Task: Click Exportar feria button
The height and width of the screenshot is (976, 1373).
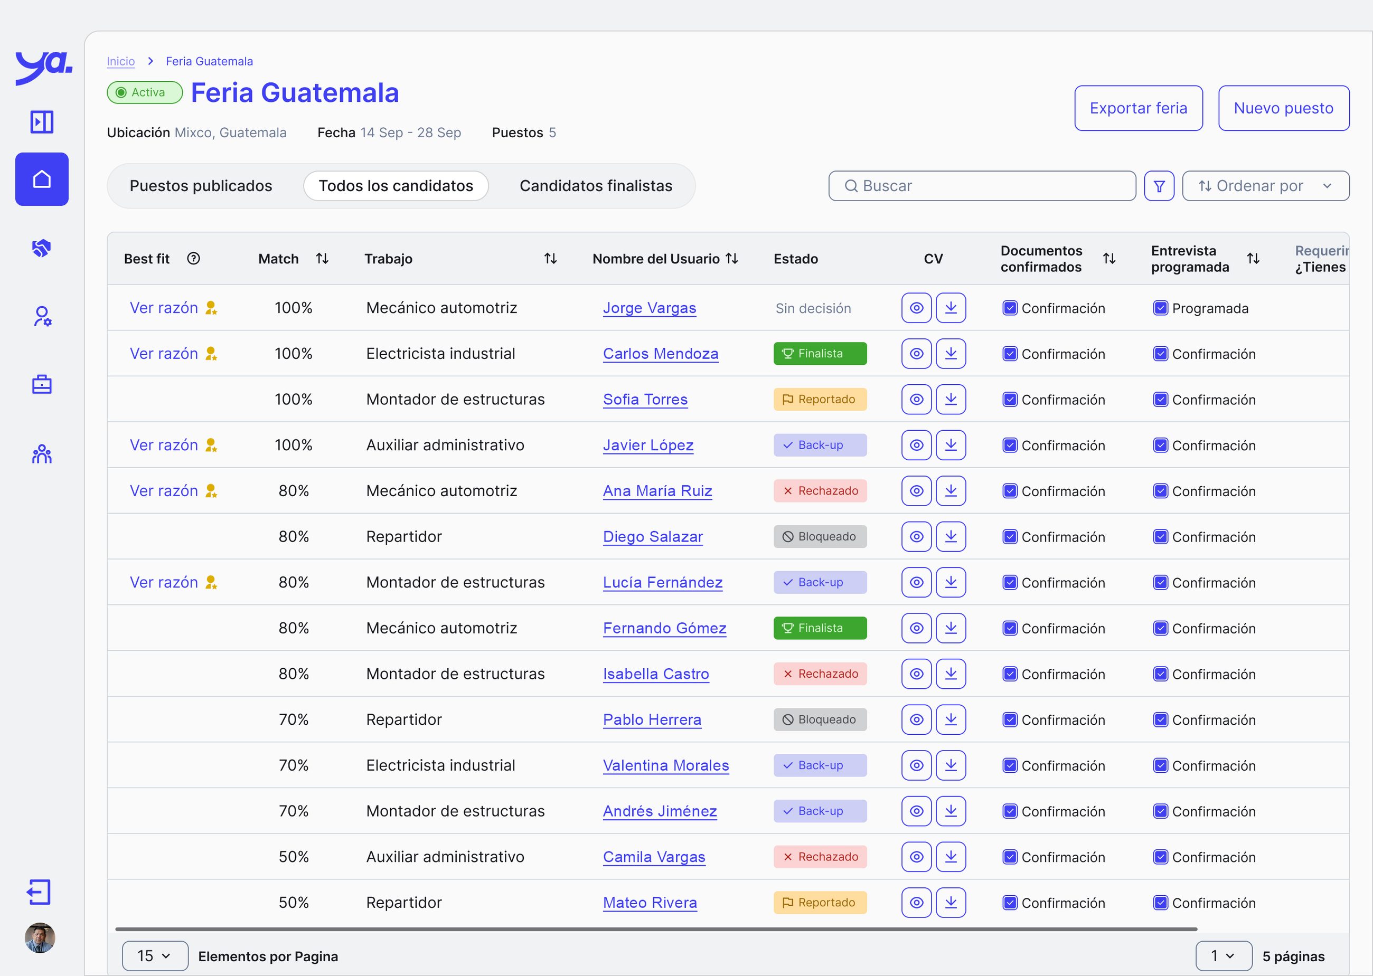Action: tap(1138, 108)
